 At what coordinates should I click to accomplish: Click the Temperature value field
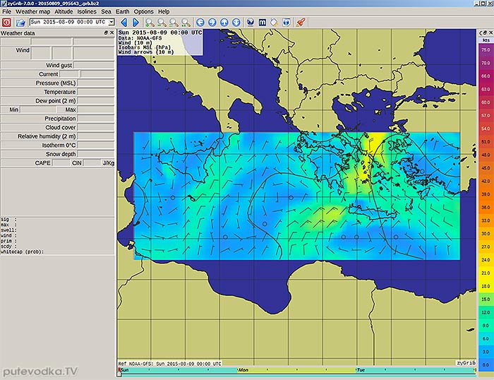(95, 92)
